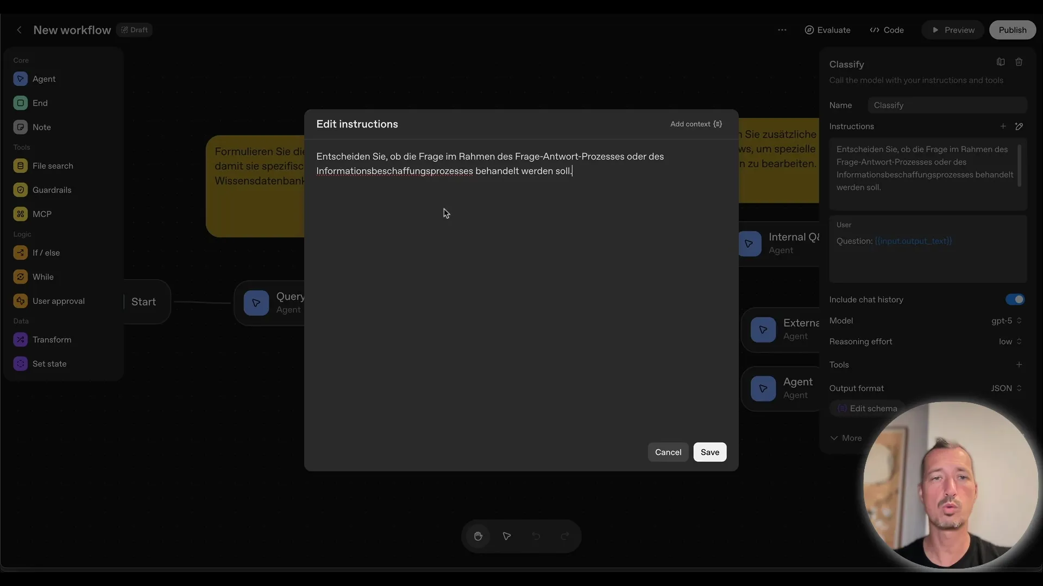Open the Output format JSON selector
Screen dimensions: 1043x586
[1006, 388]
